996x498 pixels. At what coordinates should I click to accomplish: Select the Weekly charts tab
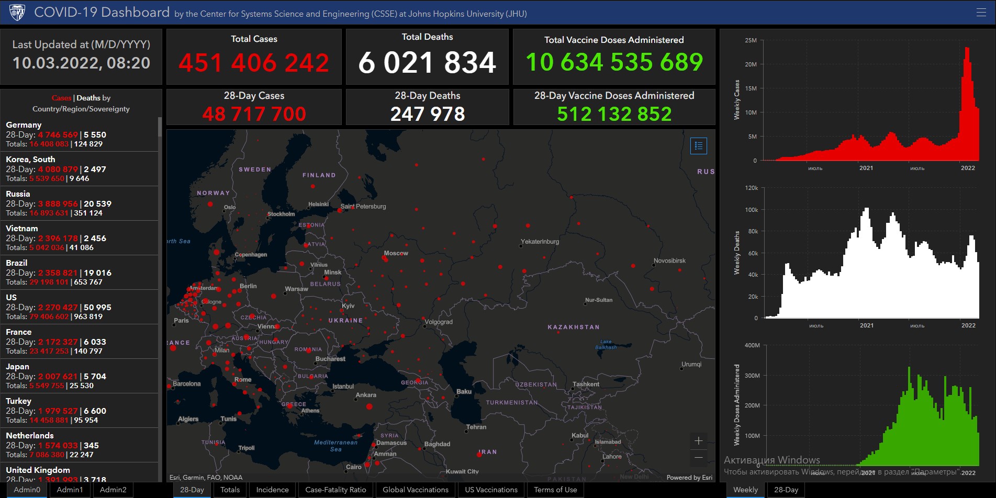(745, 490)
